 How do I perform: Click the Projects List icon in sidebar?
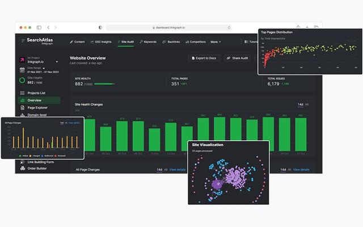click(x=22, y=93)
